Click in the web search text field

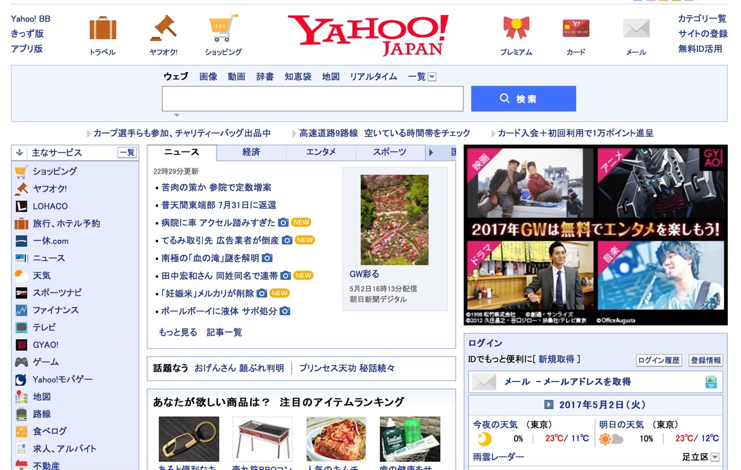pos(313,98)
